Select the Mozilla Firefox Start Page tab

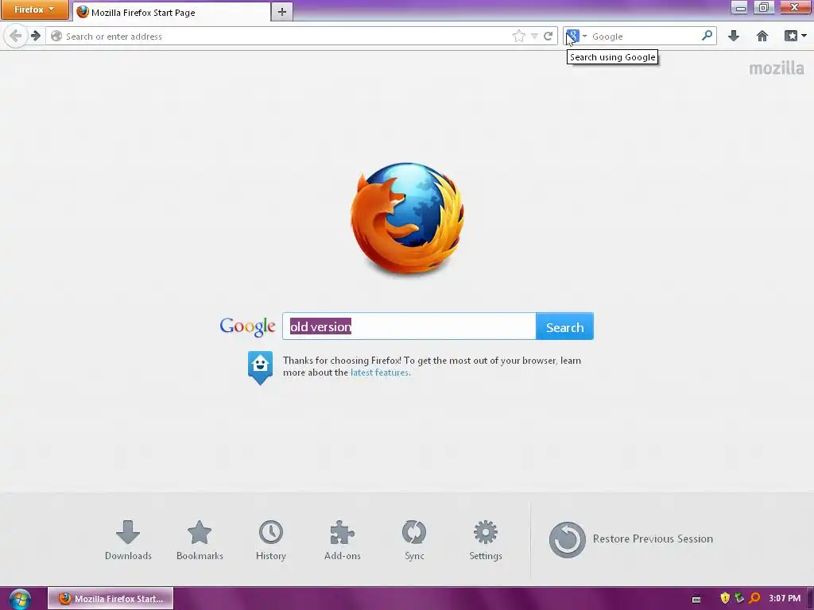tap(172, 12)
